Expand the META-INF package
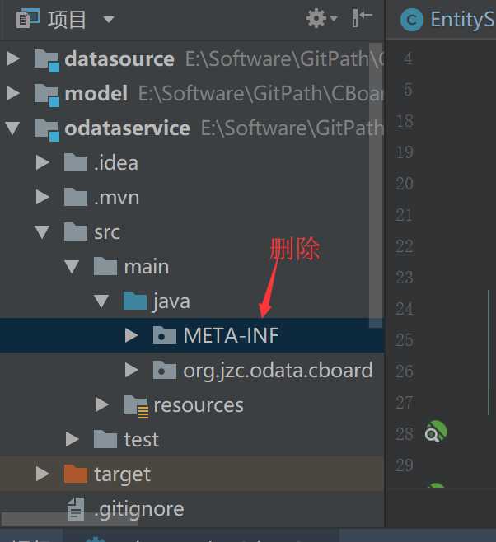This screenshot has height=542, width=496. coord(132,335)
